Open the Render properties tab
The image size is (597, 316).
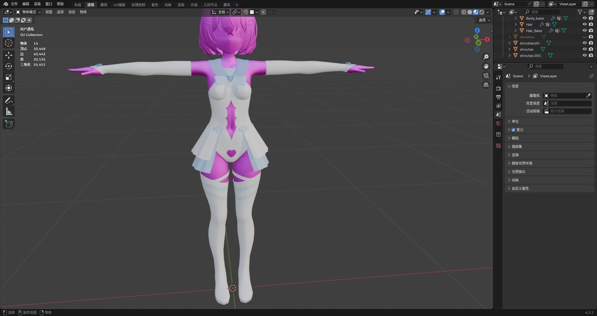[x=498, y=88]
